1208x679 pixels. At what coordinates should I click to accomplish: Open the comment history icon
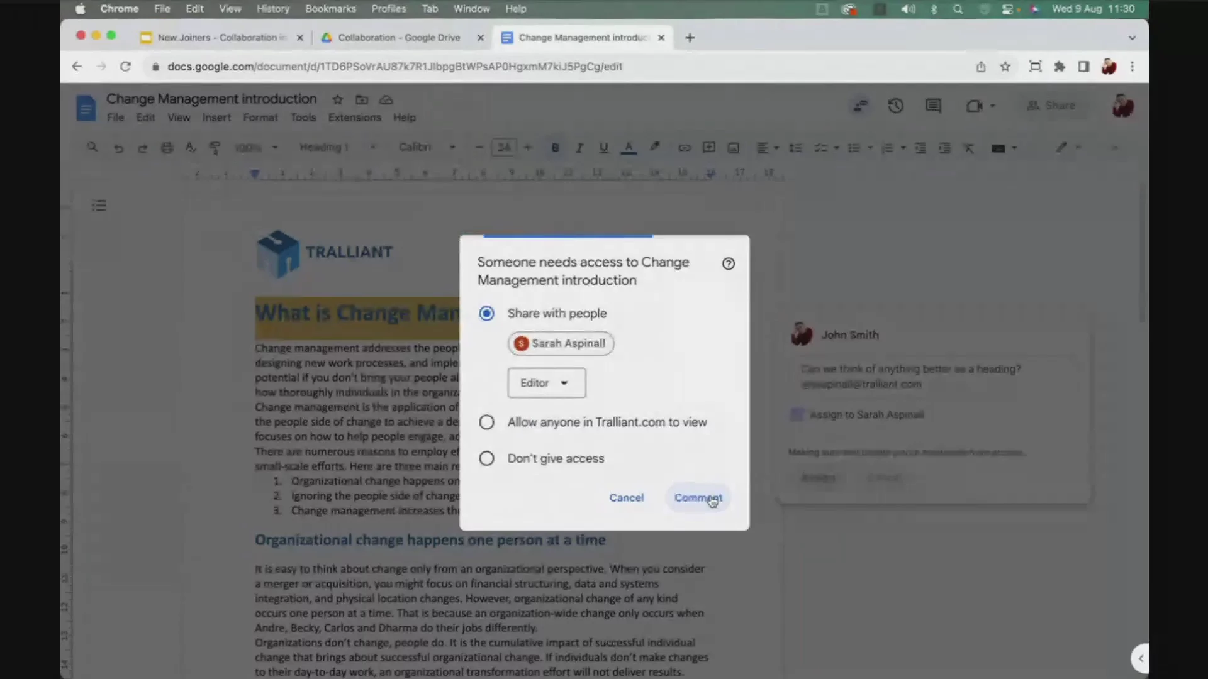933,106
